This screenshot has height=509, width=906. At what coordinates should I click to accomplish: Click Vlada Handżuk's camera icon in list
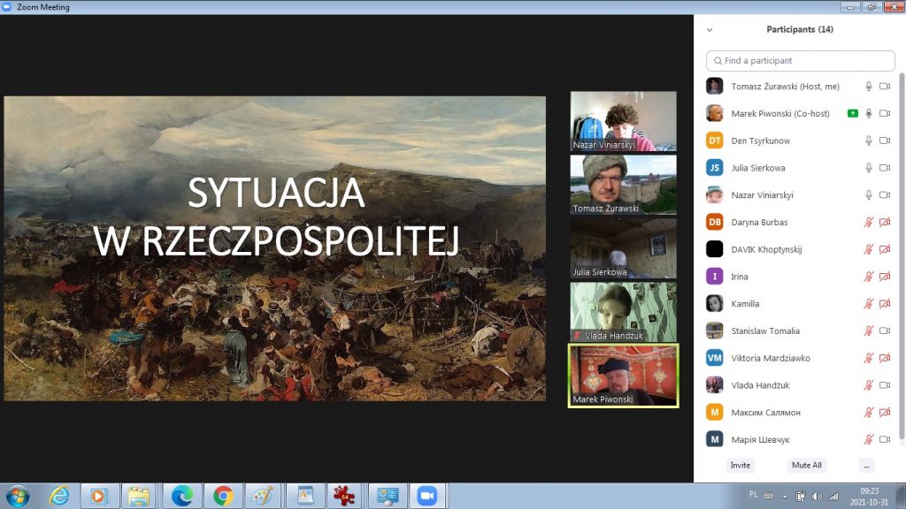(x=884, y=385)
